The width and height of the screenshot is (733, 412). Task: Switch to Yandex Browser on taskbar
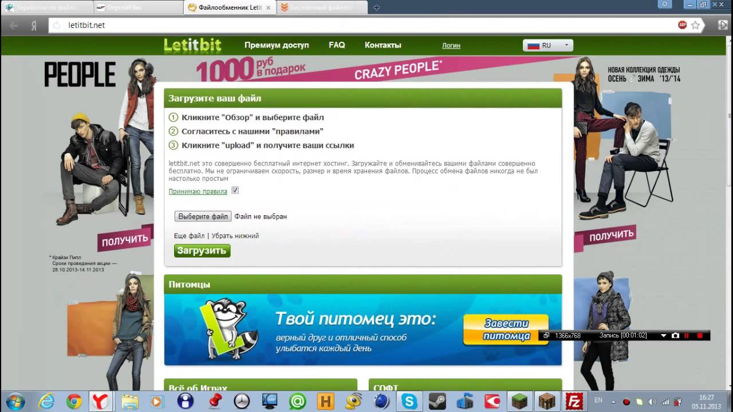(x=100, y=401)
